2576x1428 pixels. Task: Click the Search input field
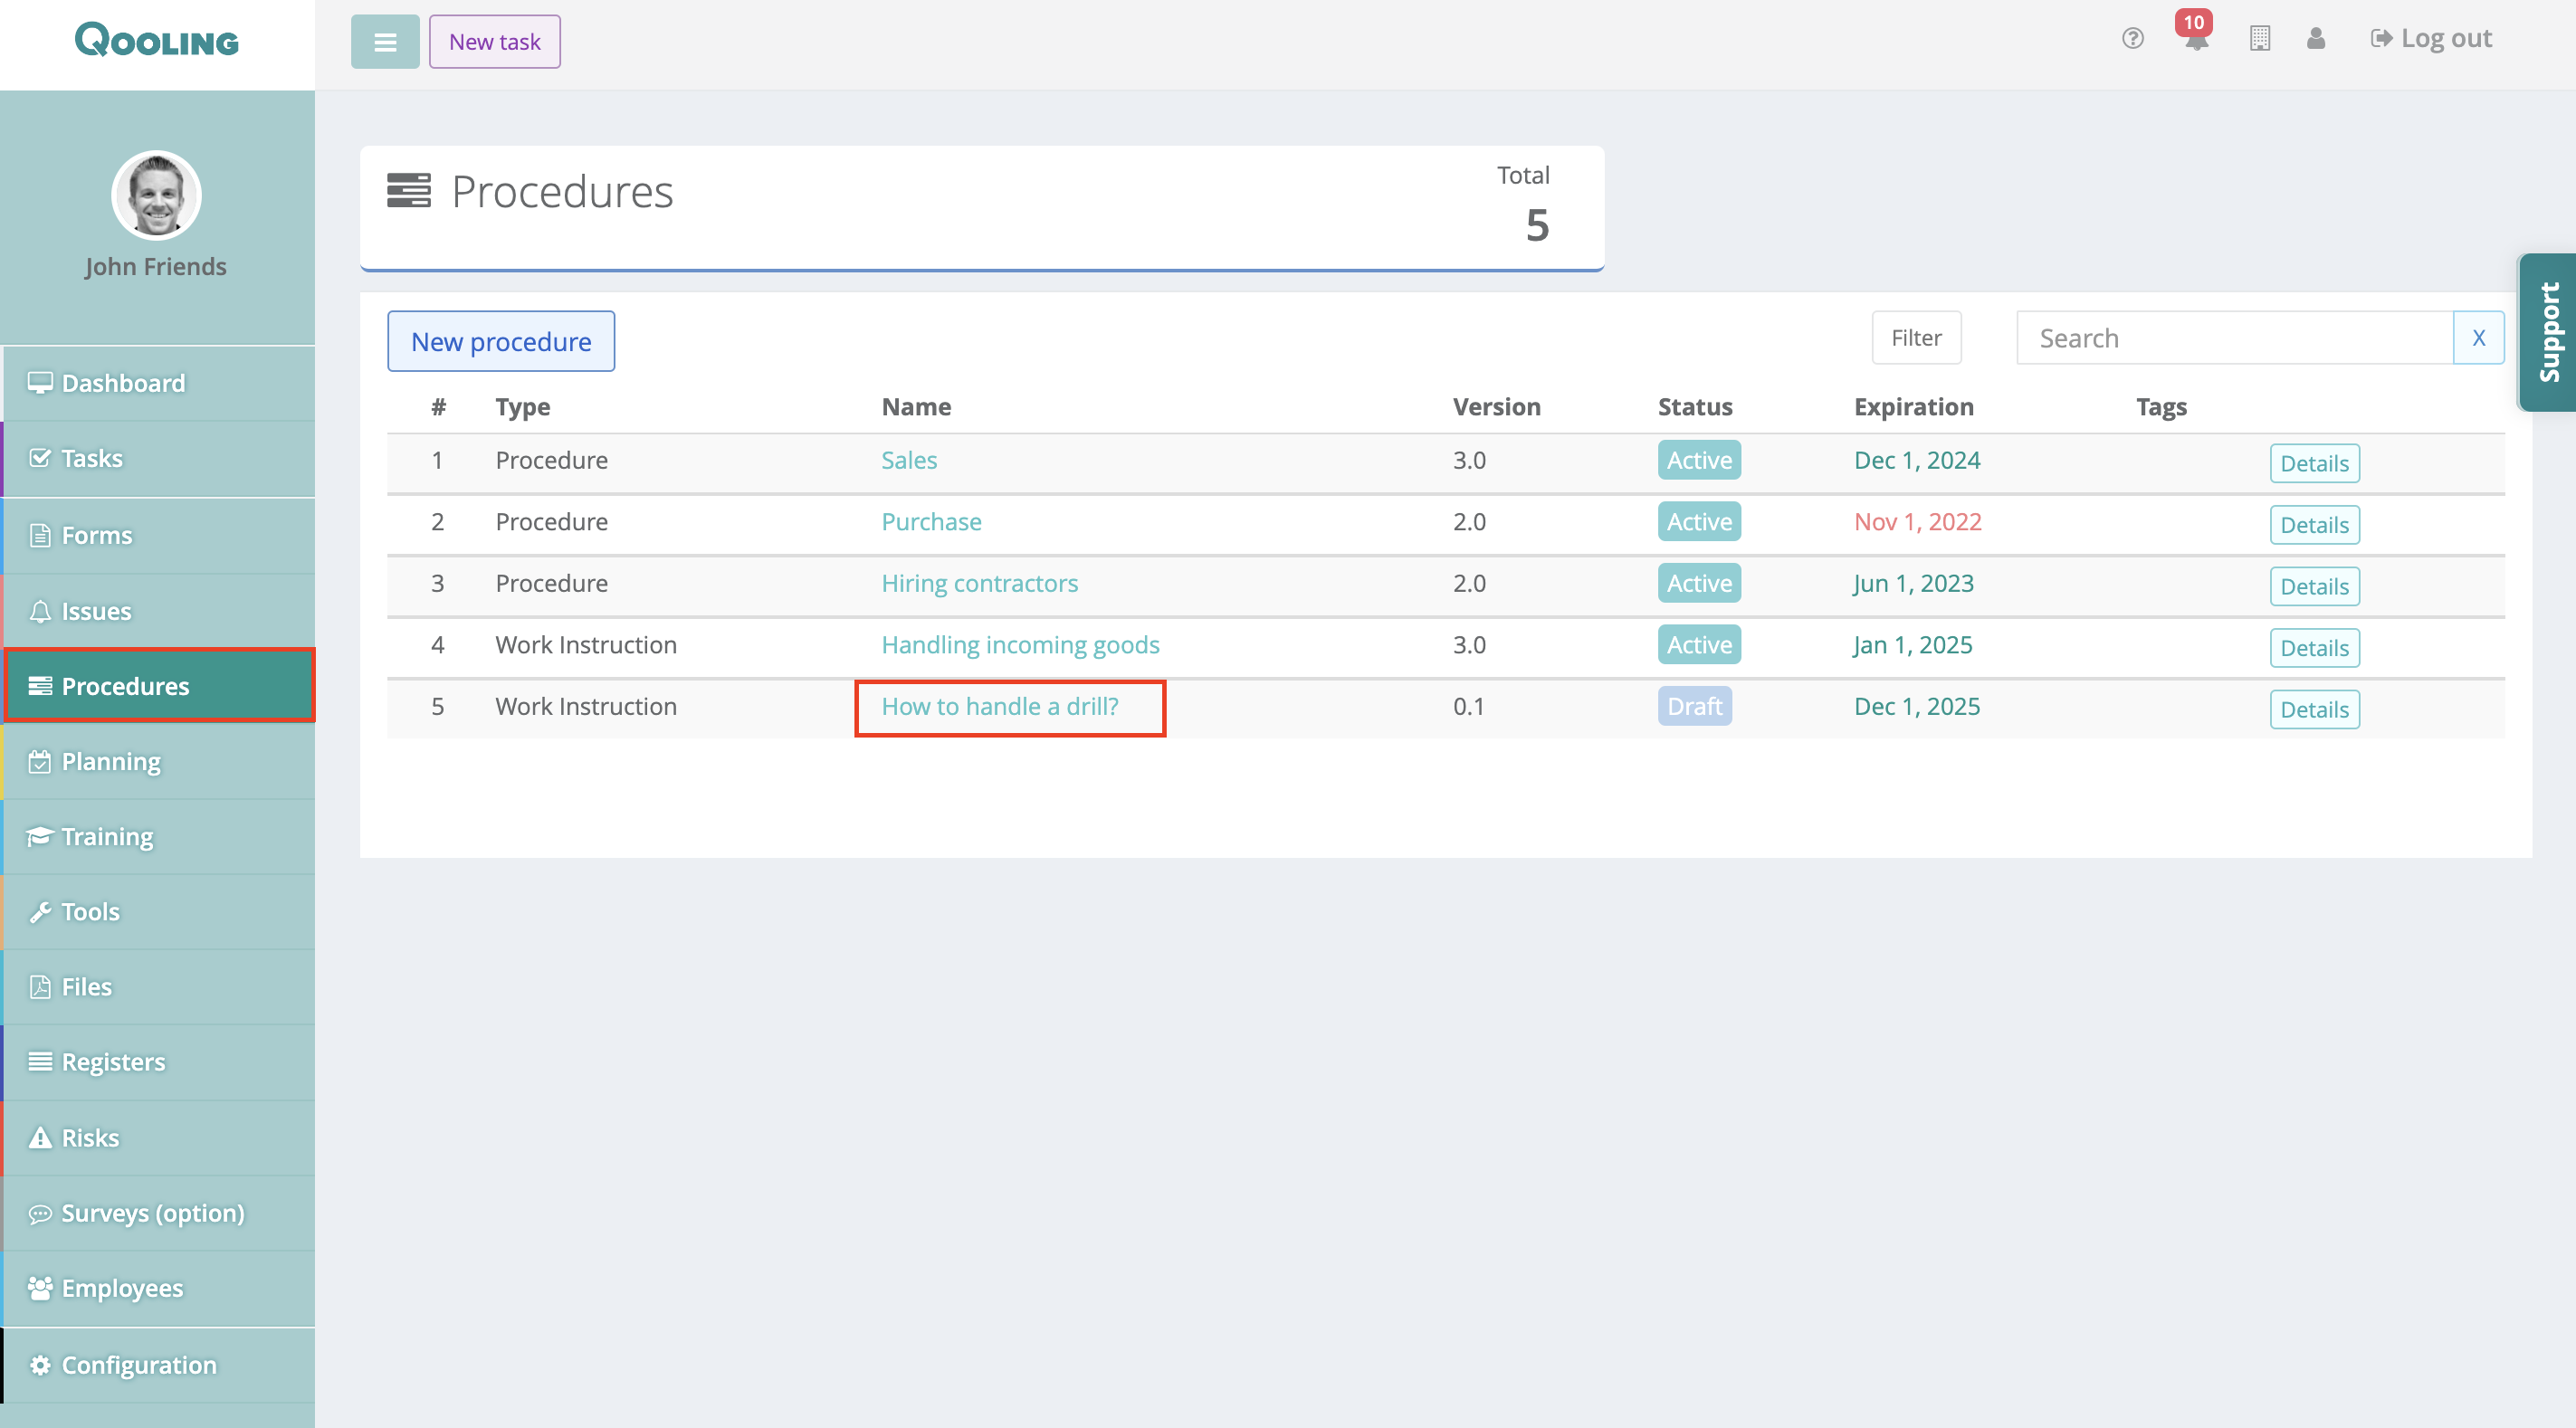point(2233,338)
